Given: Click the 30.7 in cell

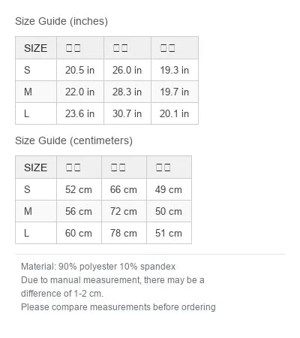Looking at the screenshot, I should click(x=127, y=113).
